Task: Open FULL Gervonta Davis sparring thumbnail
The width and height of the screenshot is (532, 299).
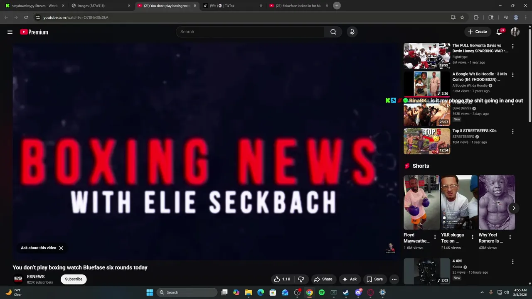Action: point(427,56)
